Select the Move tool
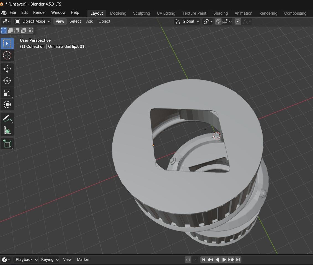 click(x=7, y=69)
